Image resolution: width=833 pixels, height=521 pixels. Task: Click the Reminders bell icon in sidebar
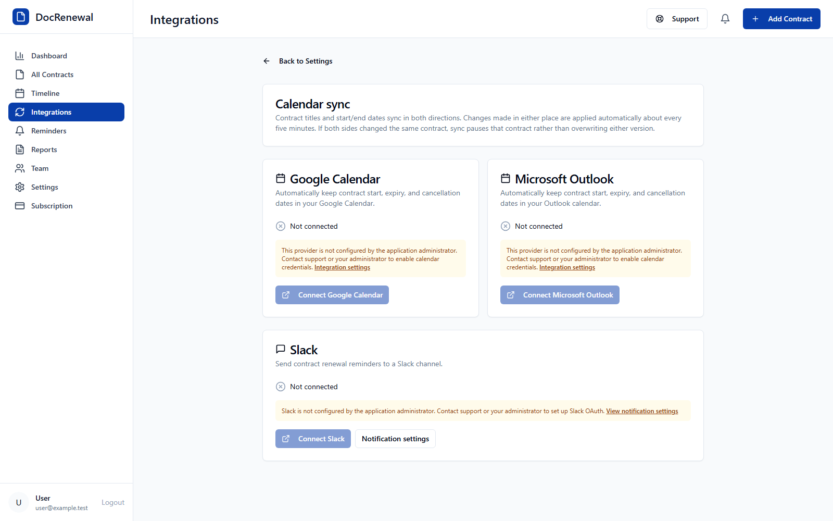(x=20, y=131)
